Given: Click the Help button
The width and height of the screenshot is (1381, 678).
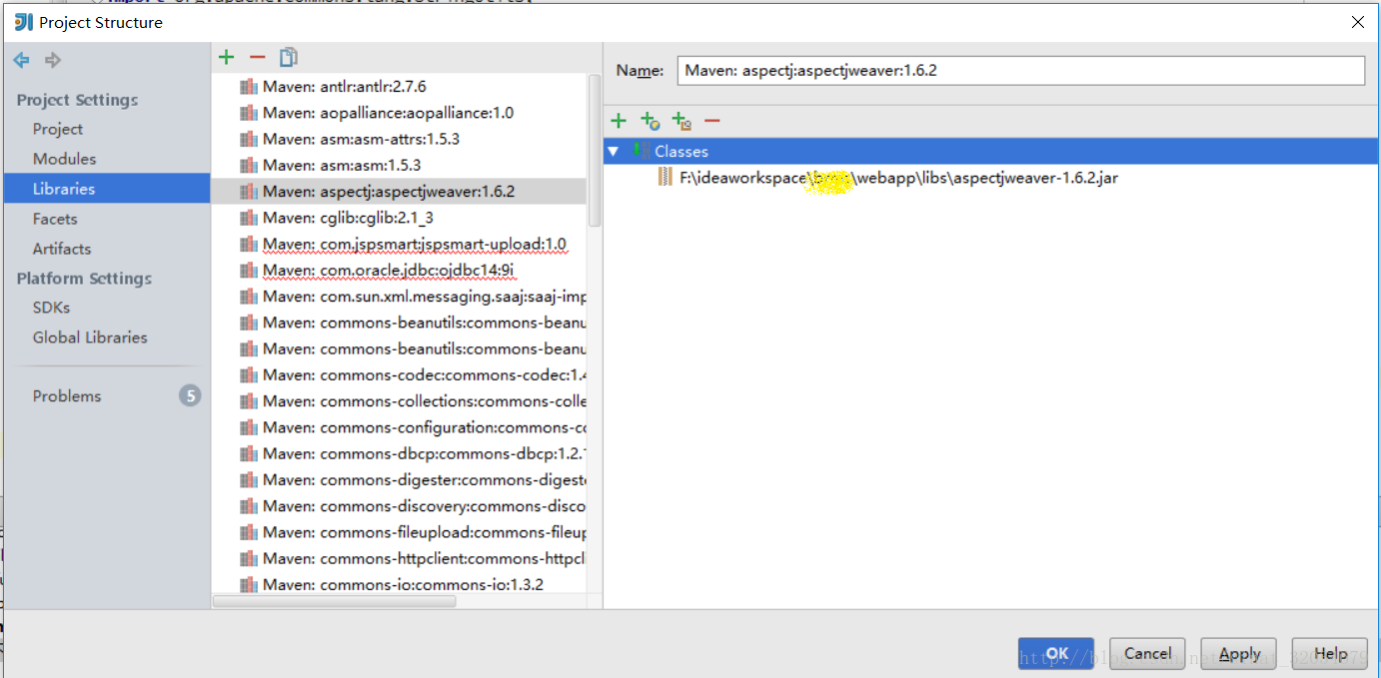Looking at the screenshot, I should pyautogui.click(x=1330, y=654).
